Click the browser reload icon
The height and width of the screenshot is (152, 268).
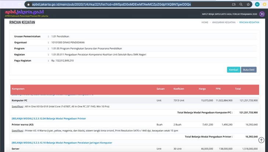coord(19,4)
